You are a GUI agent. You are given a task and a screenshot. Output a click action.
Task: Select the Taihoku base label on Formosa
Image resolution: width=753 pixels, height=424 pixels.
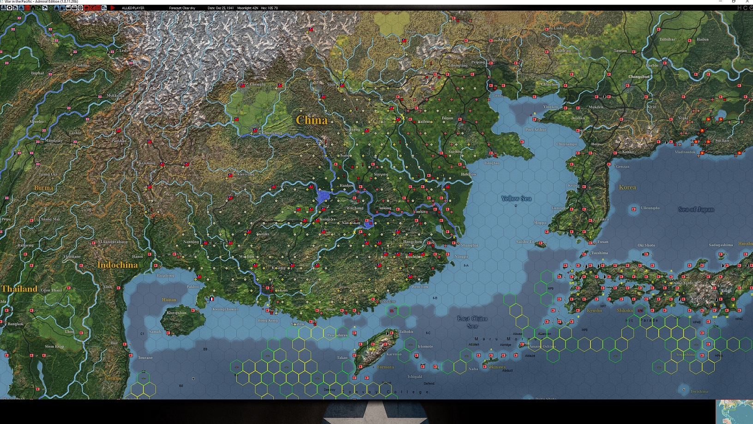coord(406,332)
